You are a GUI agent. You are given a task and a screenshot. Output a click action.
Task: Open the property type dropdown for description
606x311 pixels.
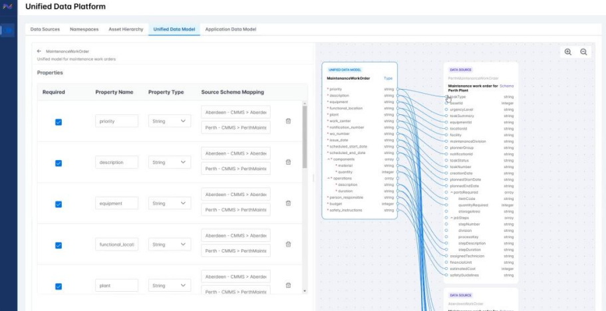pos(169,162)
